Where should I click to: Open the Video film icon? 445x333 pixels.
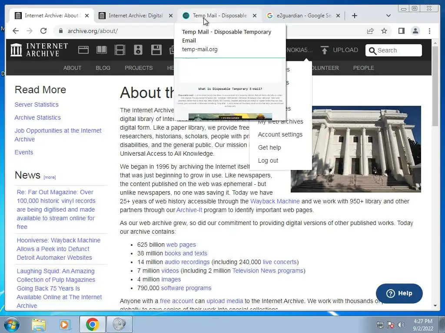[120, 50]
